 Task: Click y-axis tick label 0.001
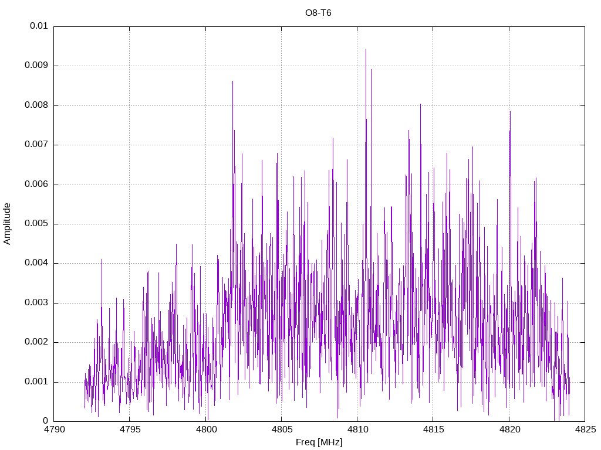point(36,382)
